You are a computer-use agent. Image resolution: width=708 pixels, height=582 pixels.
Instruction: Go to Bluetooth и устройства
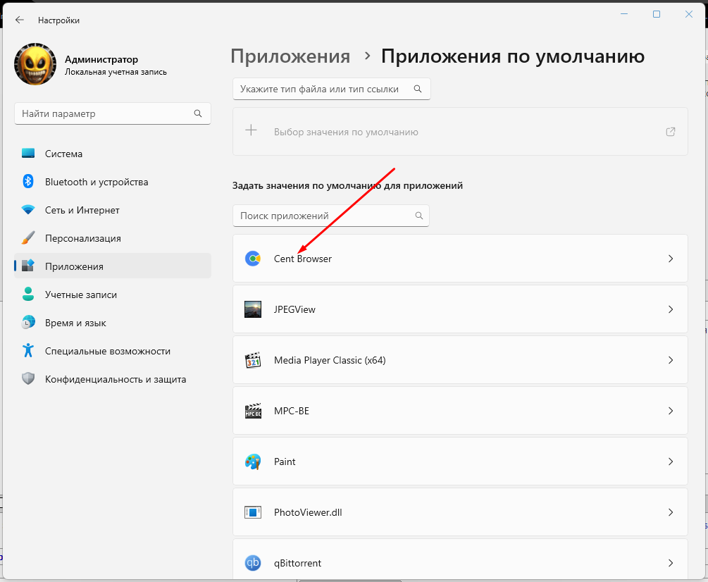point(113,182)
